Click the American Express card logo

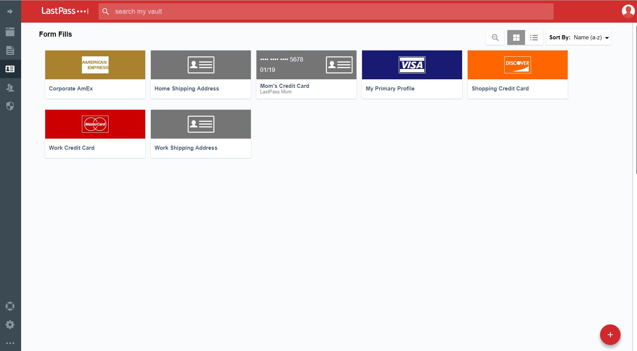click(x=95, y=65)
